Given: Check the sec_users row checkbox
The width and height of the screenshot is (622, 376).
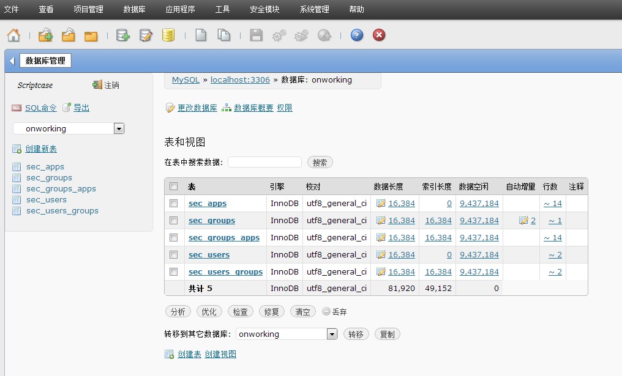Looking at the screenshot, I should pos(173,254).
